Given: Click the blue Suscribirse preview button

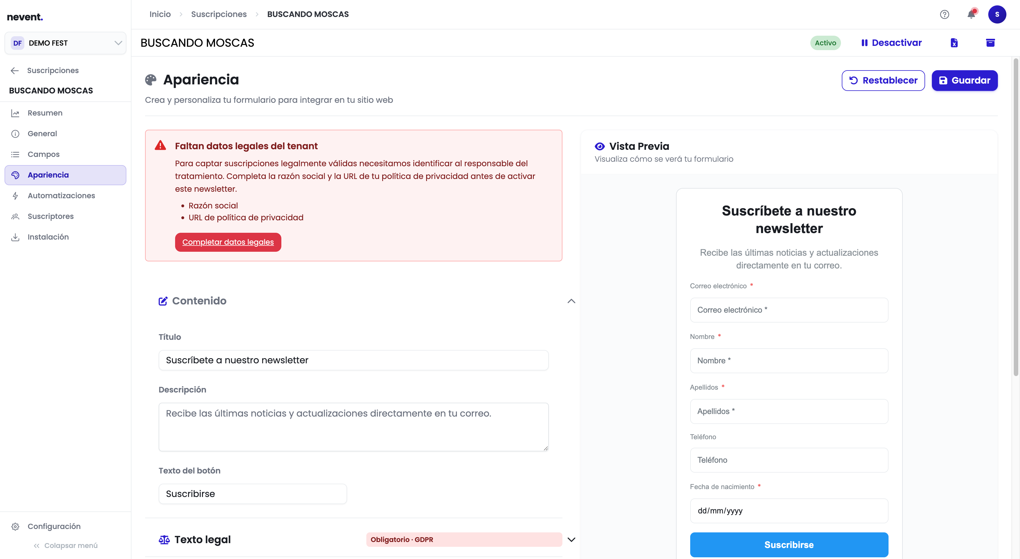Looking at the screenshot, I should click(789, 545).
